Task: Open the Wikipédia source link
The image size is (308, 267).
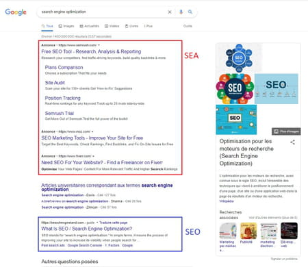Action: [227, 201]
